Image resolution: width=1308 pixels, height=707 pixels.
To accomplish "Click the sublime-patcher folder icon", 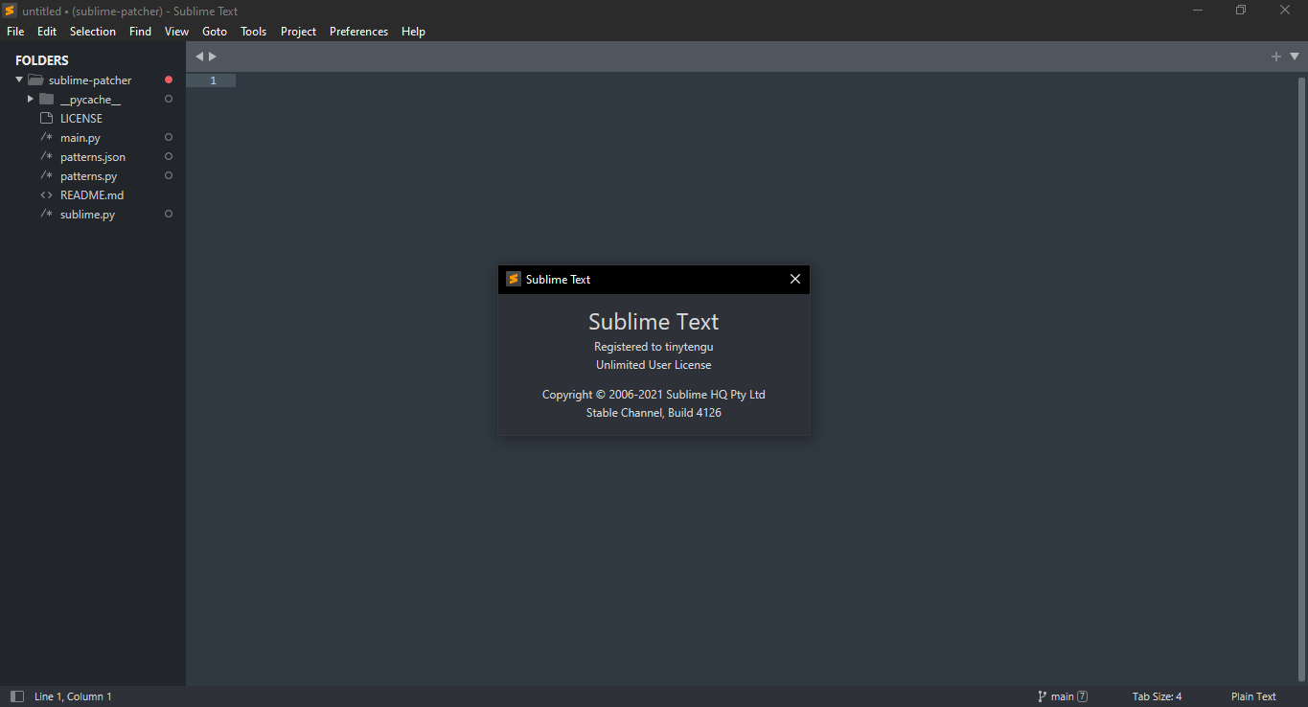I will tap(35, 80).
